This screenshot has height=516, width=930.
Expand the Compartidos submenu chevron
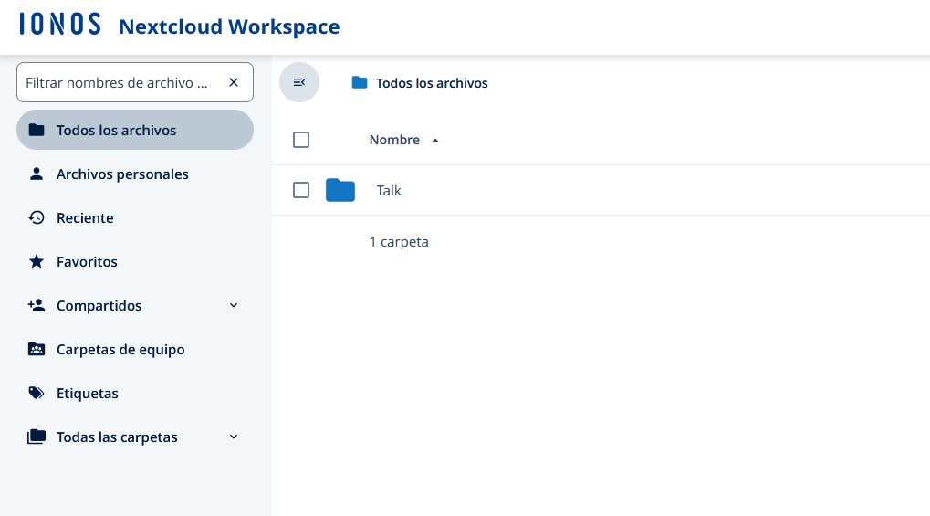[234, 305]
